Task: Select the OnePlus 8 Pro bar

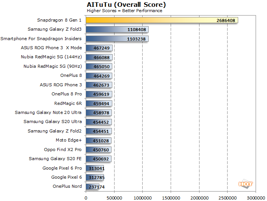Action: click(x=99, y=94)
